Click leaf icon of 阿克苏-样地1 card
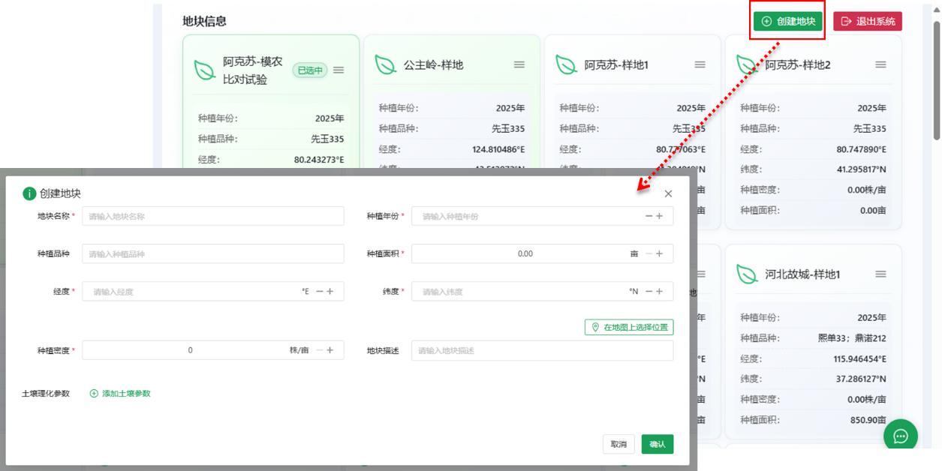Image resolution: width=942 pixels, height=471 pixels. 567,64
